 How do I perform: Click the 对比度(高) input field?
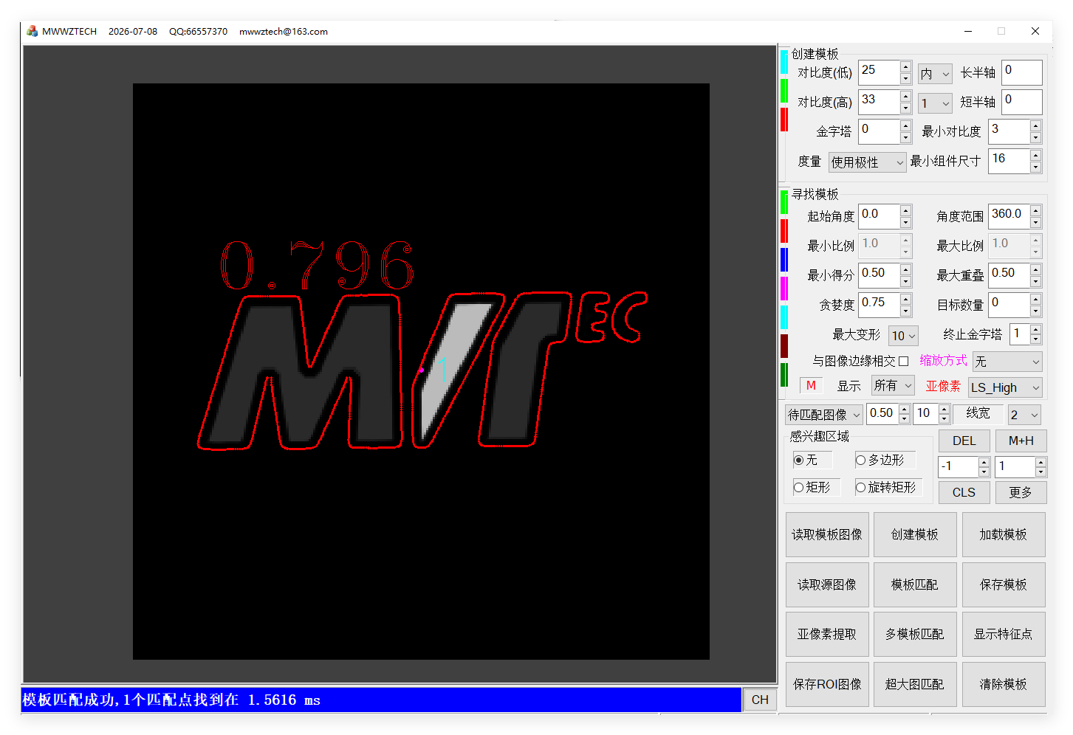coord(879,102)
